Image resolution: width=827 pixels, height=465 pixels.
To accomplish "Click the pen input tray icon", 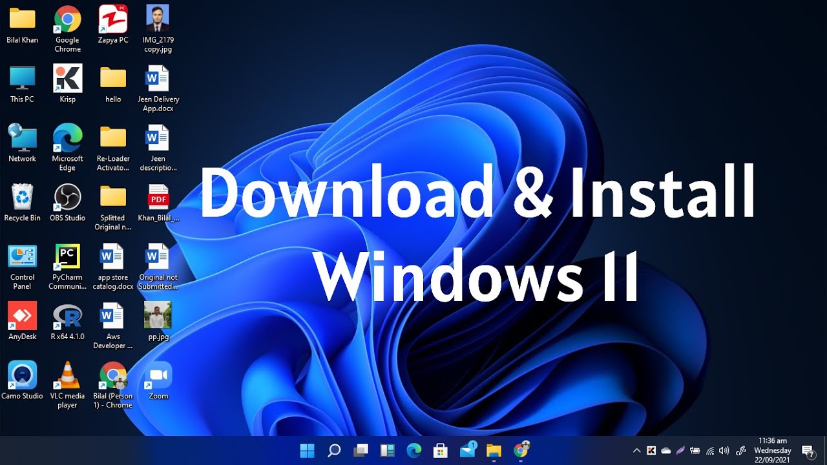I will click(x=742, y=451).
